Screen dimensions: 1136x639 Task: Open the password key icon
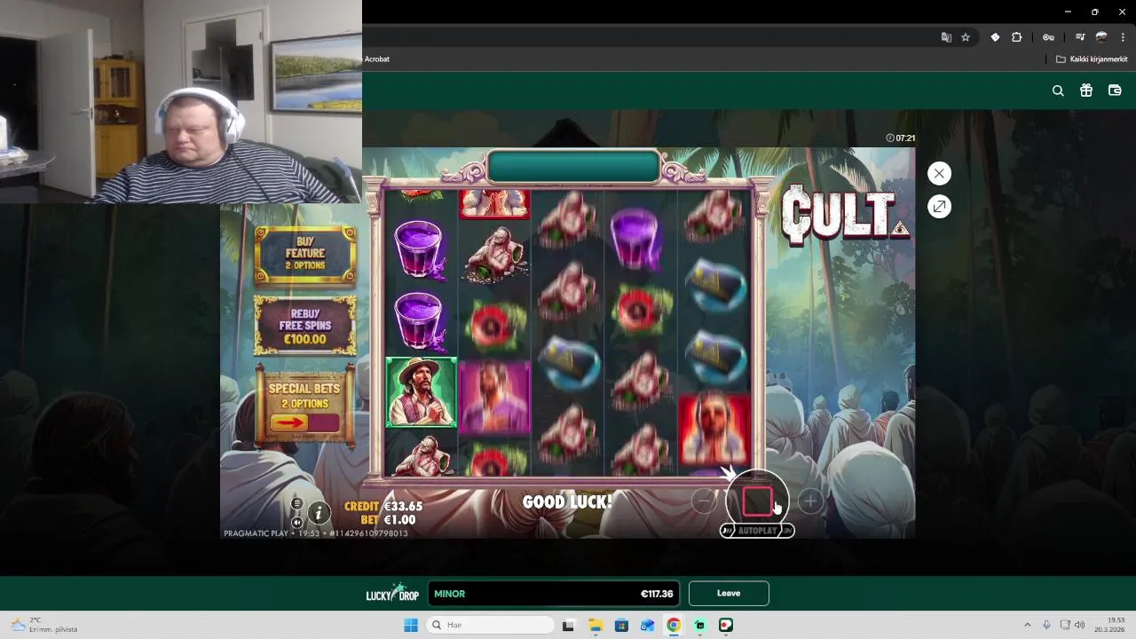click(1048, 37)
